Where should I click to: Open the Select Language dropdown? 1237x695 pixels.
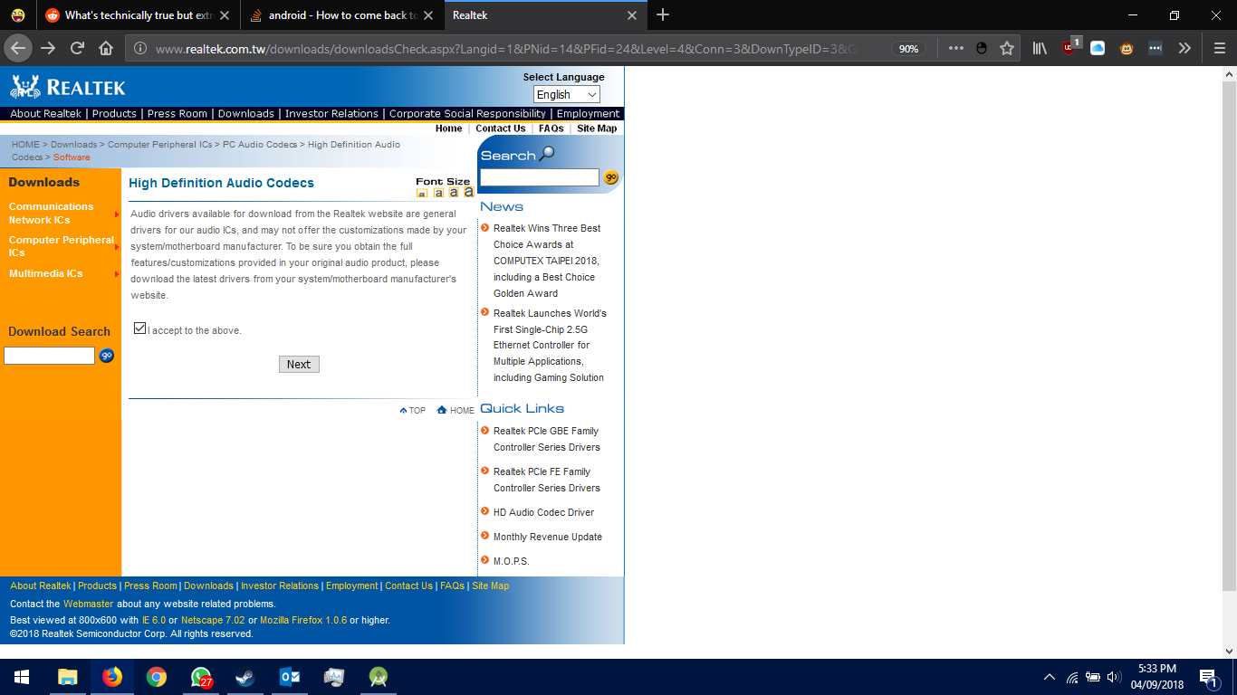coord(566,94)
